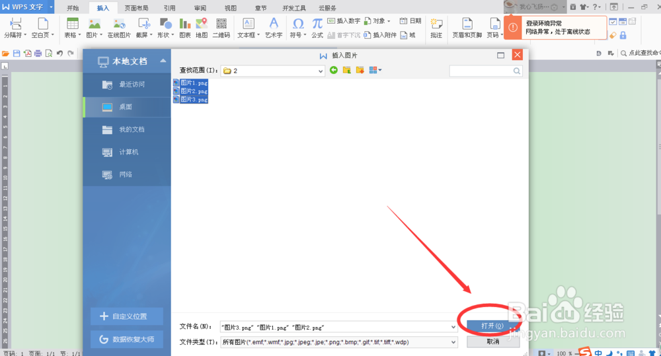This screenshot has height=356, width=661.
Task: Select 桌面 desktop in sidebar
Action: click(127, 107)
